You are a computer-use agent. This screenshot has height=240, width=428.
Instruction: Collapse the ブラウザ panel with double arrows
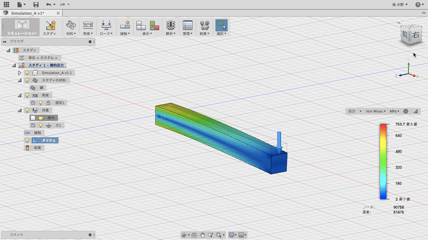click(x=4, y=42)
